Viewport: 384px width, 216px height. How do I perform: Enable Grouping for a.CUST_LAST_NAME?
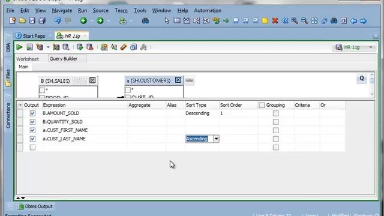[276, 139]
